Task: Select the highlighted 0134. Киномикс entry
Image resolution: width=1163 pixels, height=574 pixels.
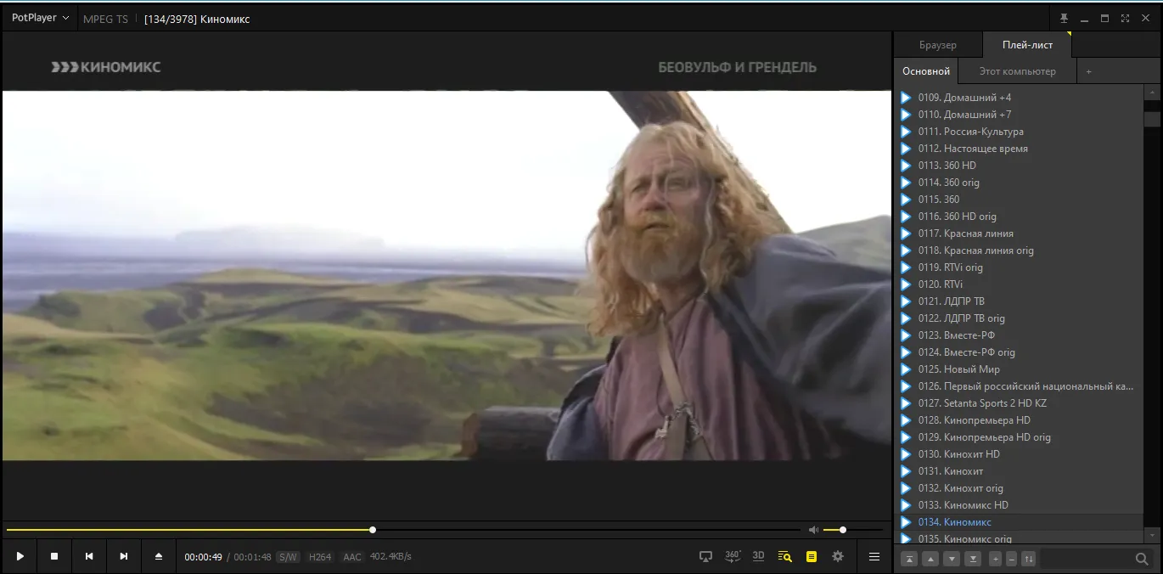Action: point(1020,522)
